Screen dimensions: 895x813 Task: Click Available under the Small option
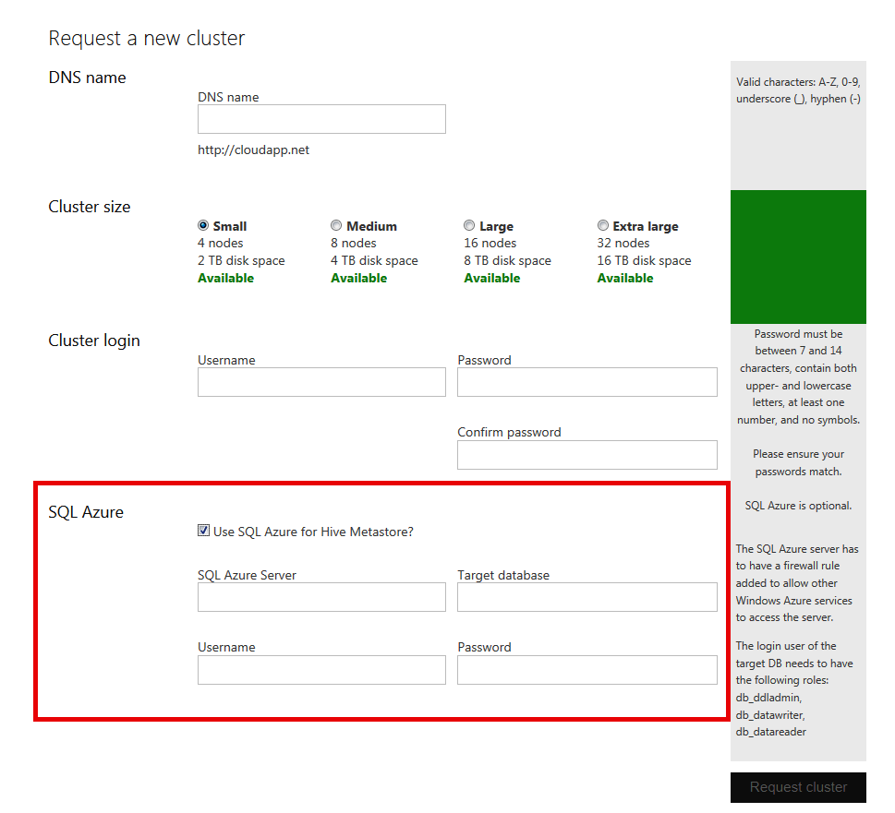click(226, 278)
